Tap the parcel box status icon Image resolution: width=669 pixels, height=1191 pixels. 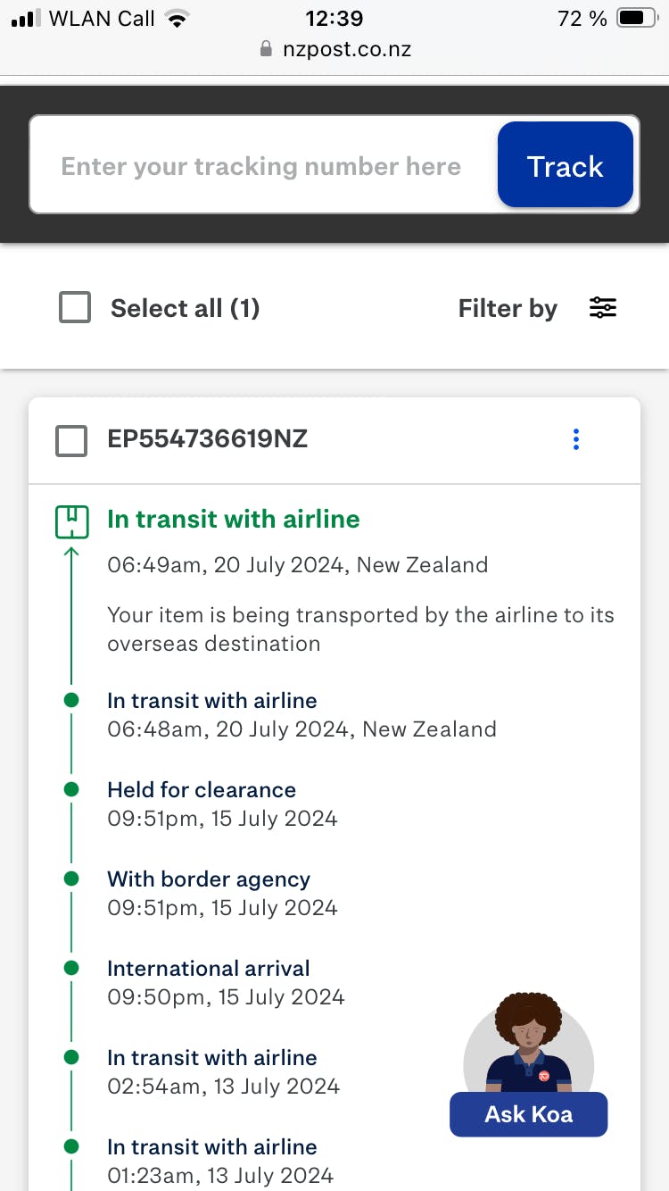pyautogui.click(x=71, y=521)
